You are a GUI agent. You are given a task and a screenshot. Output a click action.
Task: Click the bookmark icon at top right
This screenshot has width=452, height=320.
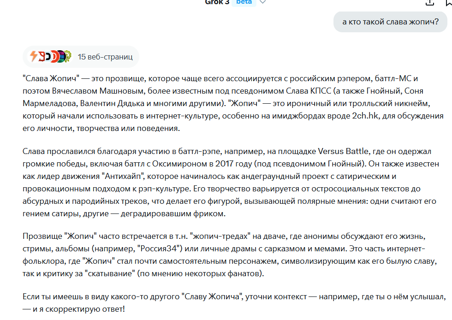tap(448, 2)
